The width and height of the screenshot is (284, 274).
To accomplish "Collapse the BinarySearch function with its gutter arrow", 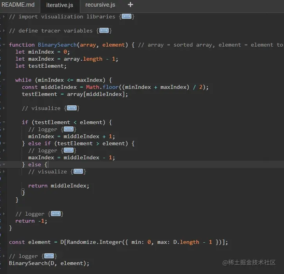I will [x=4, y=44].
